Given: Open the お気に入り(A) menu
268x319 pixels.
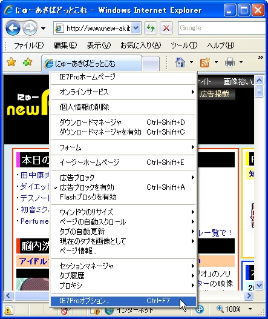Looking at the screenshot, I should click(x=140, y=45).
